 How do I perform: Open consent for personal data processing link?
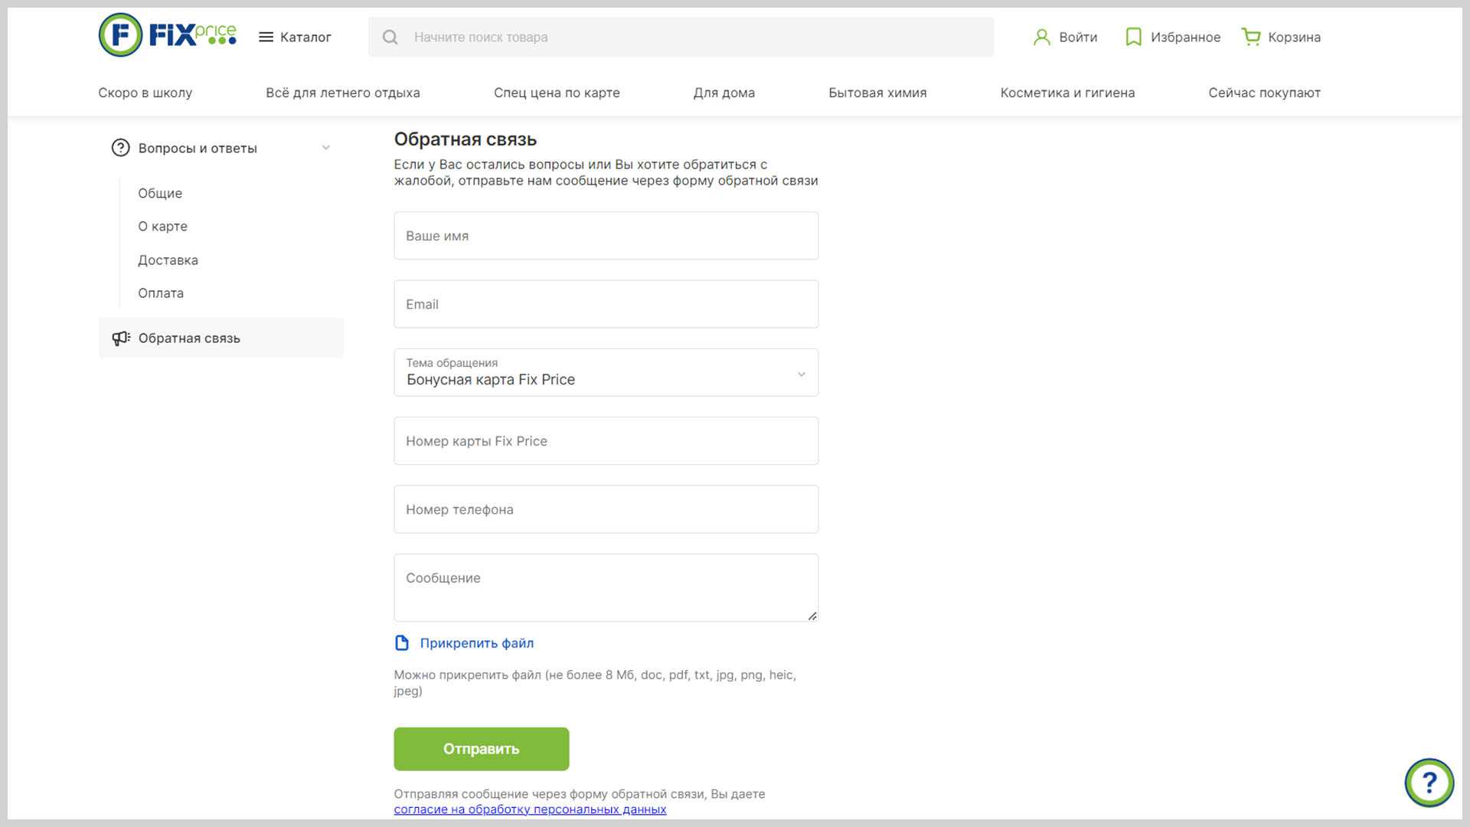[x=530, y=809]
